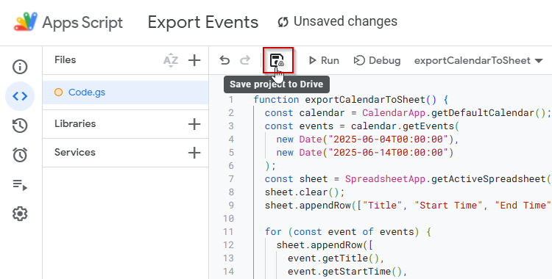Click the Export Events project title
This screenshot has height=279, width=552.
(x=203, y=22)
